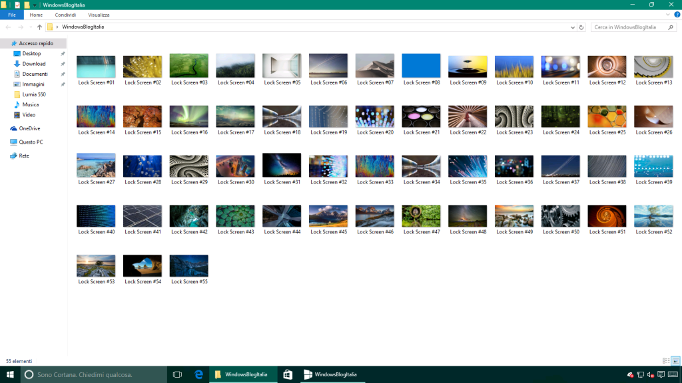The image size is (682, 383).
Task: Open the File menu
Action: click(11, 15)
